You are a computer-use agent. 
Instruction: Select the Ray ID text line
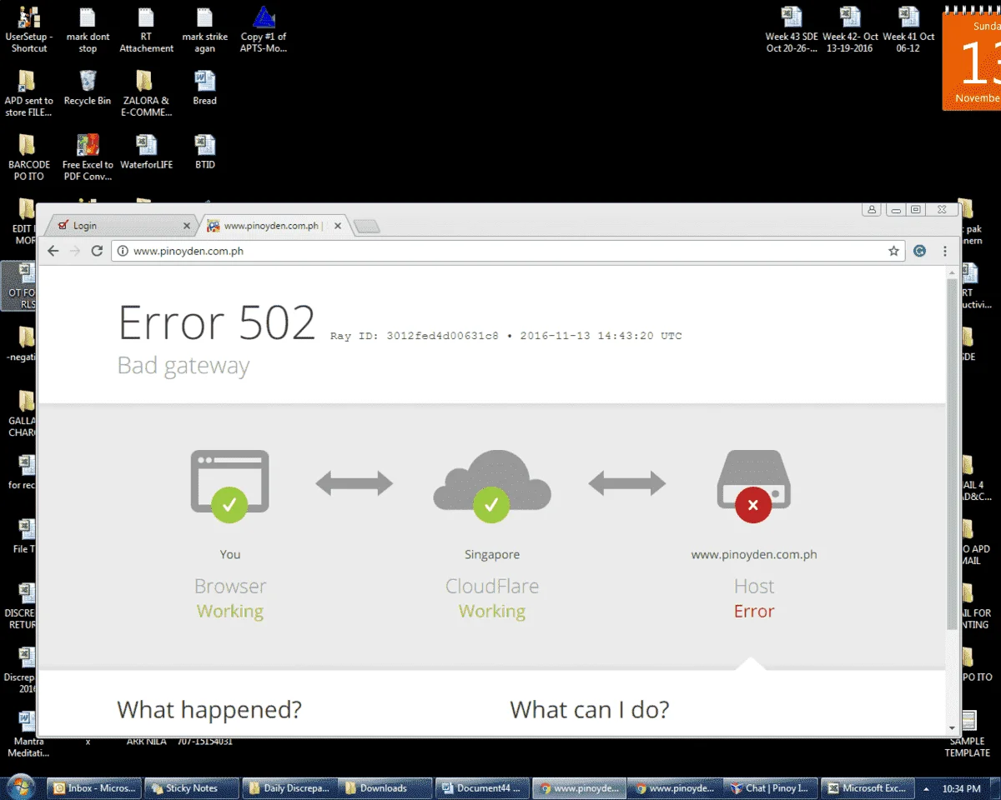point(506,337)
